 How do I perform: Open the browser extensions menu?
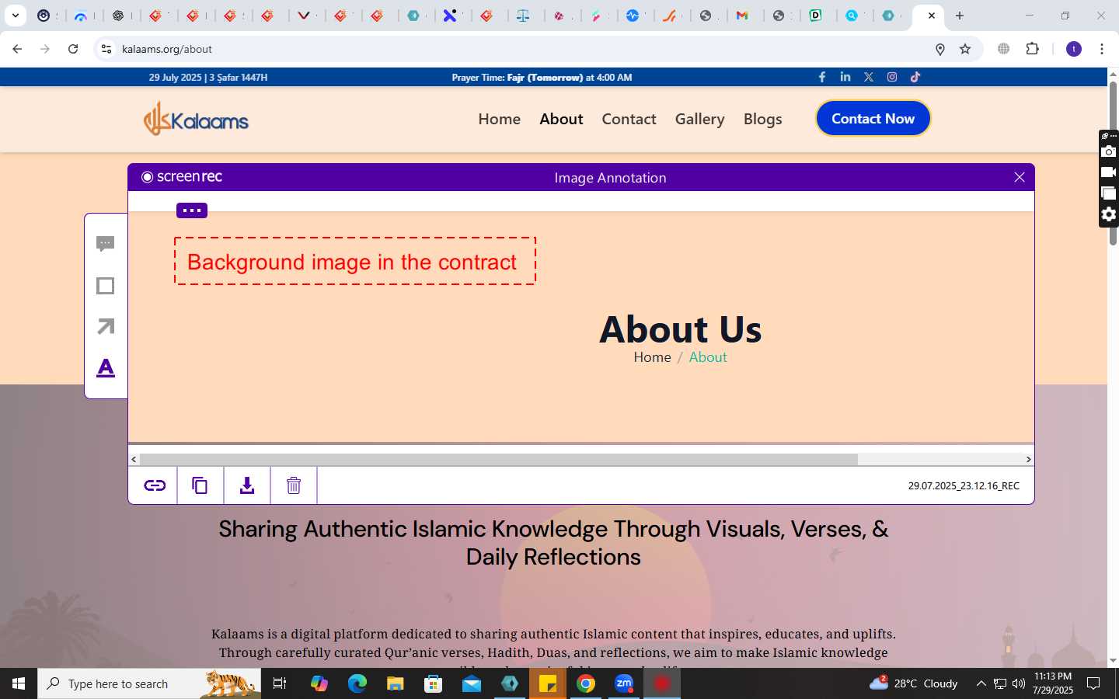pyautogui.click(x=1032, y=49)
